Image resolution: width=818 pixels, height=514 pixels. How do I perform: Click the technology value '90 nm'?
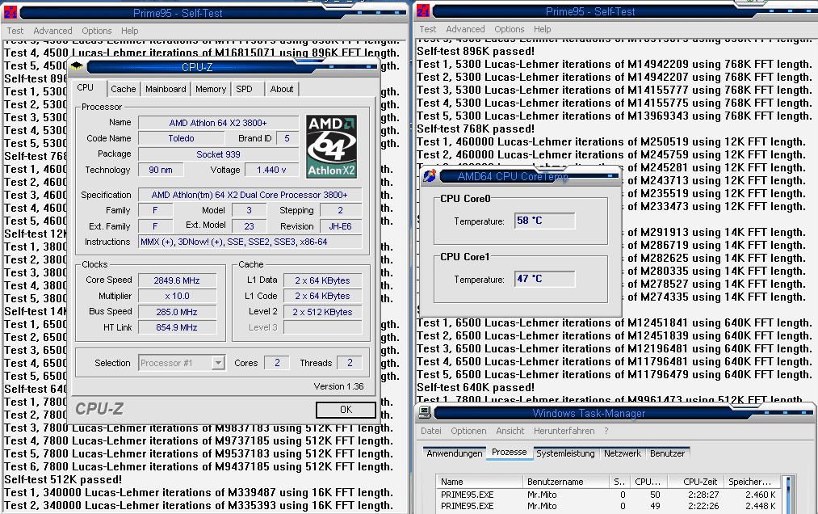click(161, 170)
